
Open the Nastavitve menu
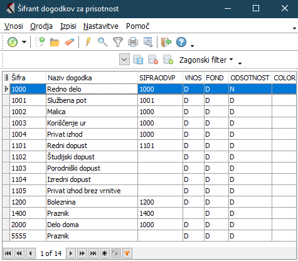[x=101, y=26]
